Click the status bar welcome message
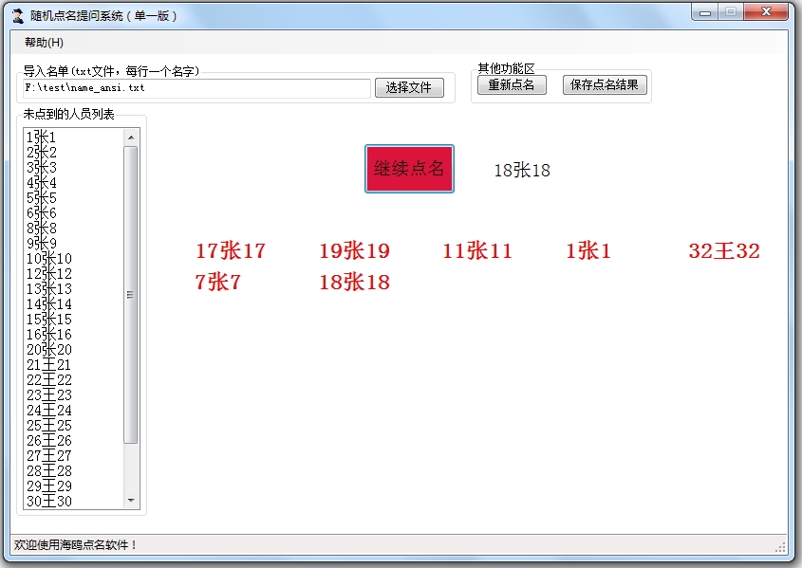 (x=75, y=545)
